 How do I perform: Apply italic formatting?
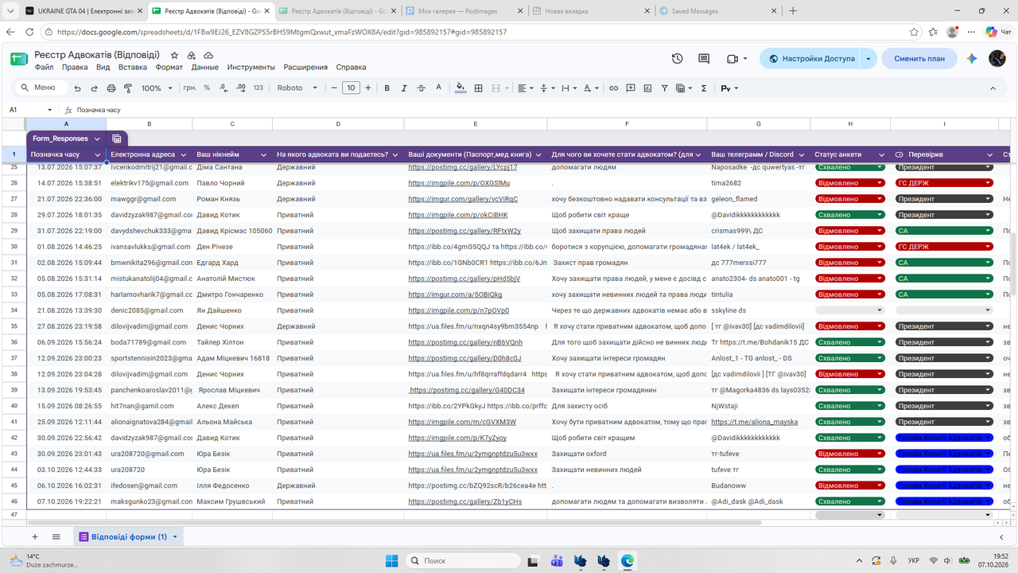click(404, 88)
